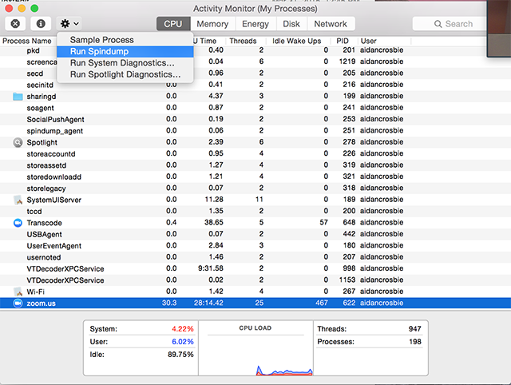The width and height of the screenshot is (511, 385).
Task: Select the secd process row
Action: tap(255, 73)
